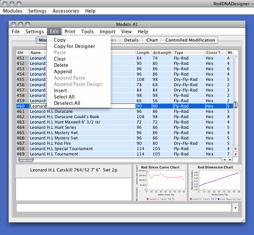Open the Rod Stress Curve Chart thumbnail
This screenshot has width=254, height=235.
160,183
